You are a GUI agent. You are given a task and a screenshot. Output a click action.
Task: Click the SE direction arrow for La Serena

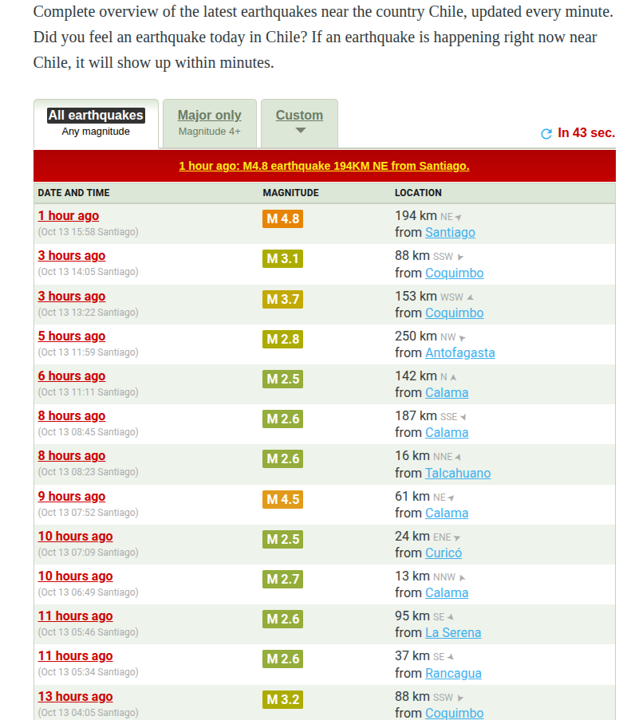coord(450,617)
